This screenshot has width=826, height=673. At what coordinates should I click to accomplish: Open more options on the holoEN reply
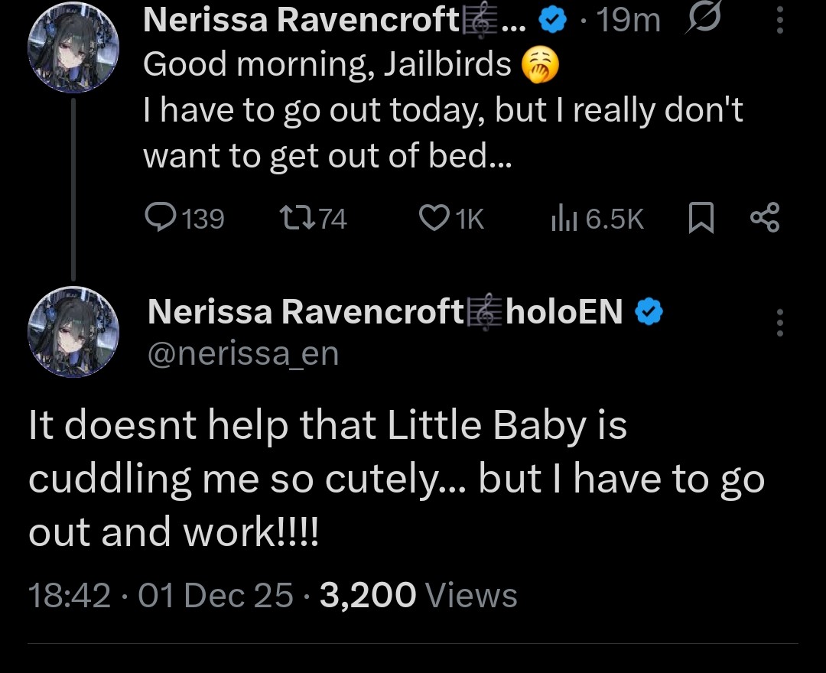pos(779,323)
